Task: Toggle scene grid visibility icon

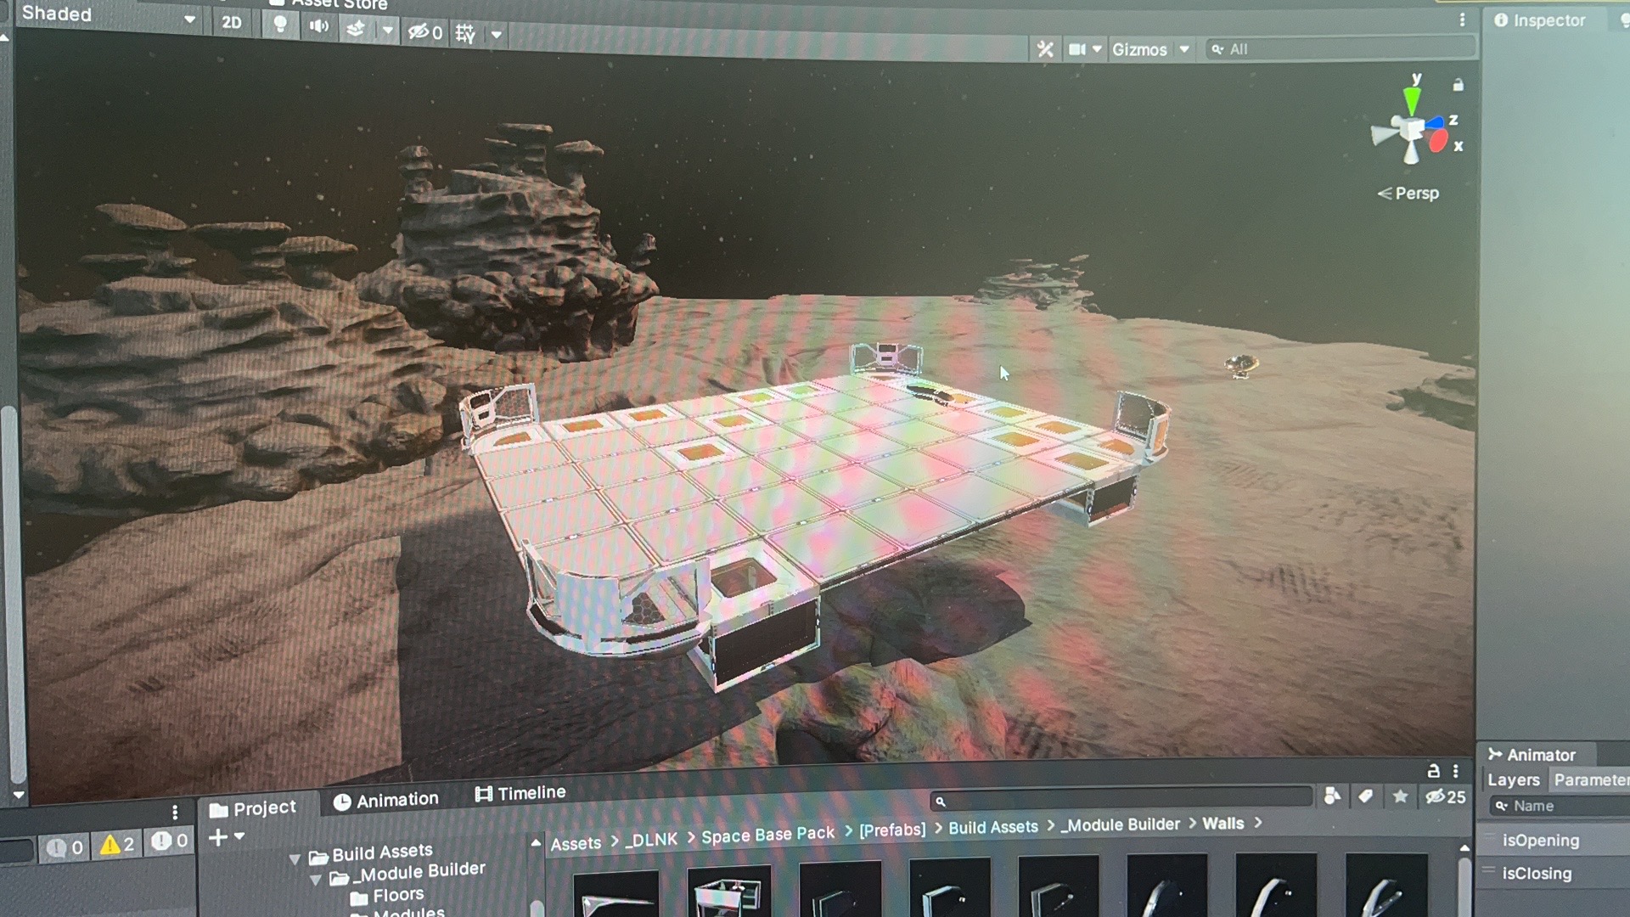Action: tap(465, 33)
